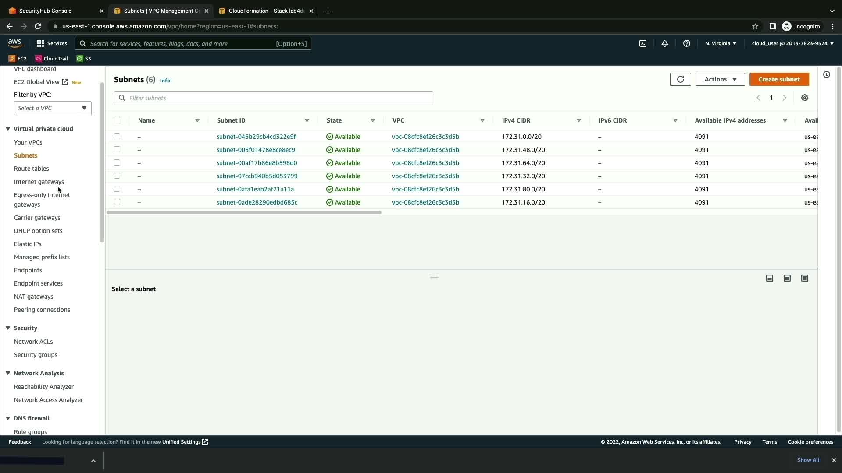Toggle the select-all subnets checkbox
The height and width of the screenshot is (473, 842).
click(x=117, y=120)
